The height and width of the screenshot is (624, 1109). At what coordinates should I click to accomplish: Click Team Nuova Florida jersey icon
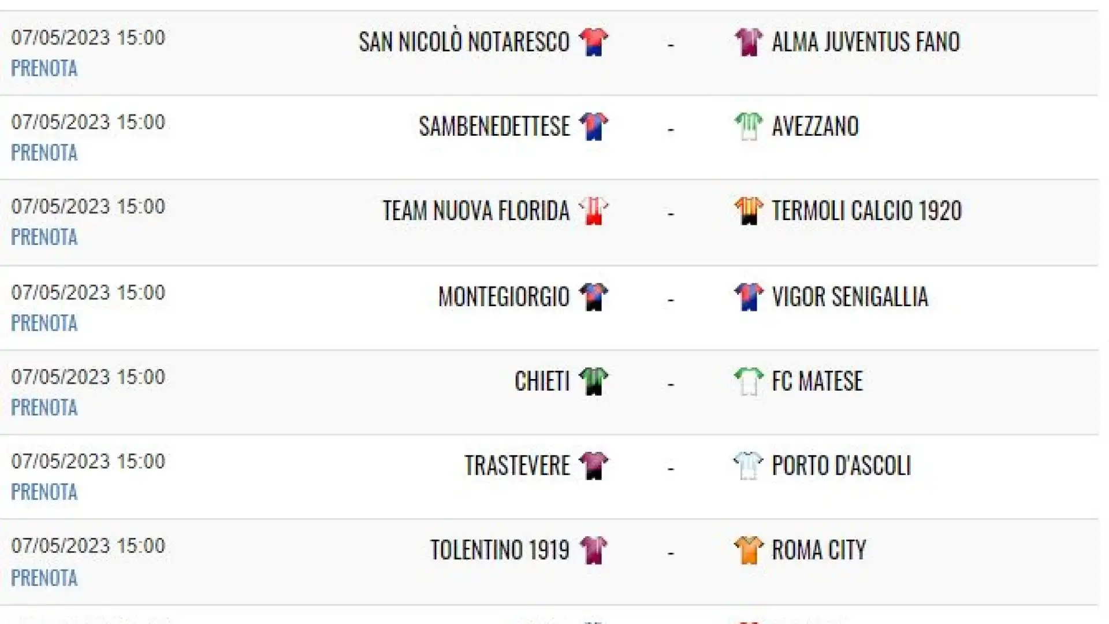(593, 211)
